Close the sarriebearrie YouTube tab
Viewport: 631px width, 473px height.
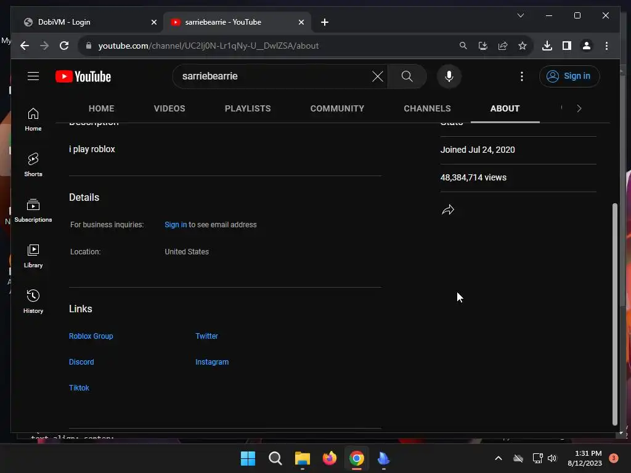(301, 23)
